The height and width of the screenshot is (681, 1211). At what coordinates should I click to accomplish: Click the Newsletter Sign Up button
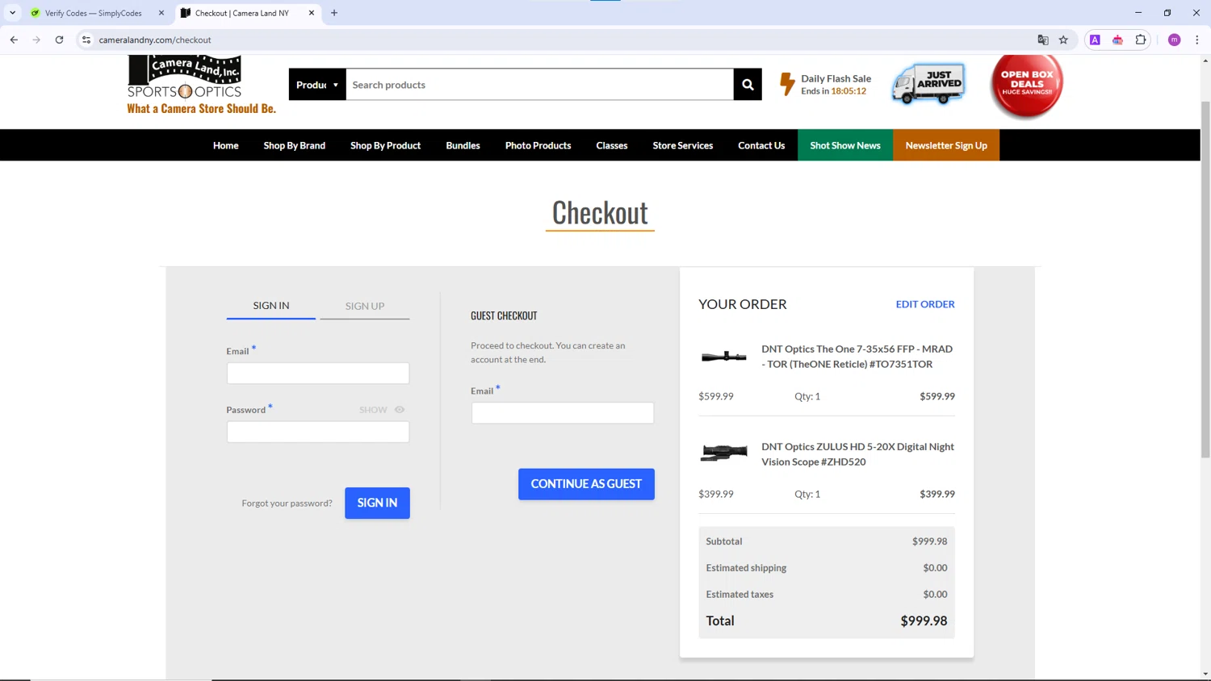click(946, 145)
